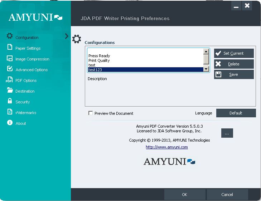Click the X icon on Delete button
Image resolution: width=261 pixels, height=201 pixels.
pos(218,64)
